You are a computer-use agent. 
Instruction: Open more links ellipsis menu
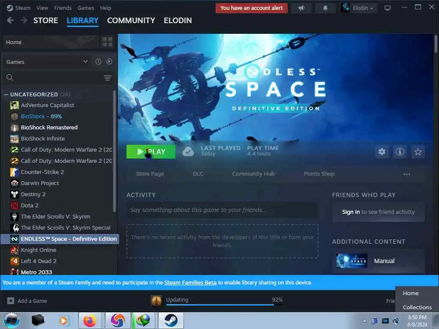tap(406, 174)
